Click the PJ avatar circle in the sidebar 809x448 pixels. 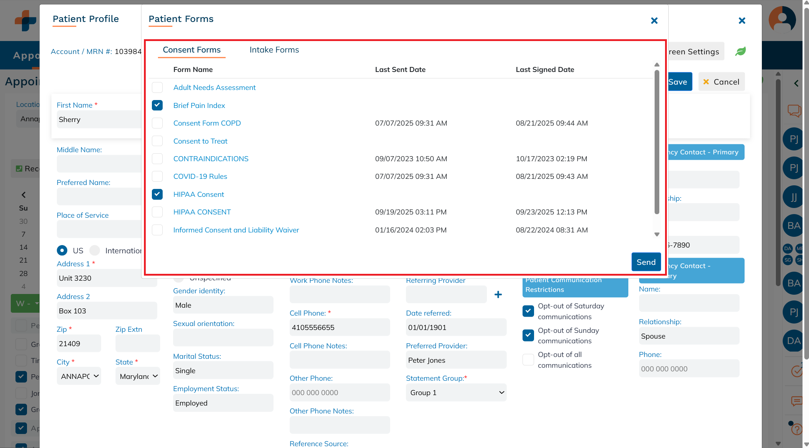(x=793, y=139)
